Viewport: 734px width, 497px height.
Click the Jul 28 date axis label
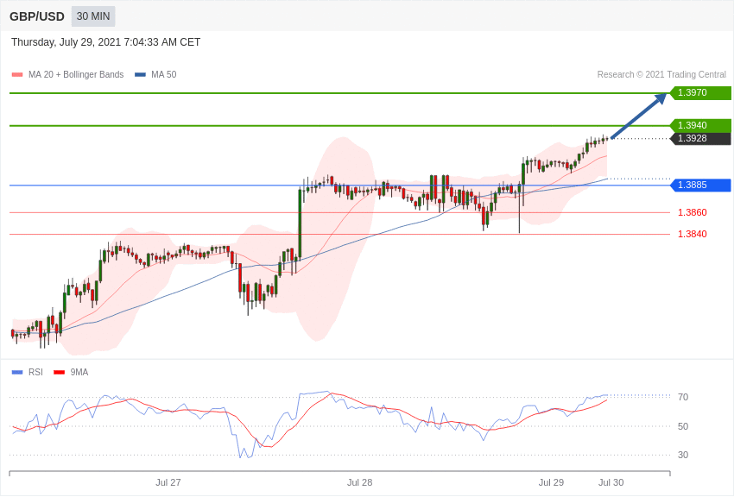[x=359, y=482]
